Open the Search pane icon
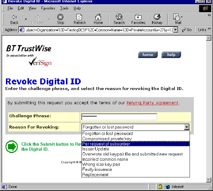The height and width of the screenshot is (191, 213). point(119,17)
